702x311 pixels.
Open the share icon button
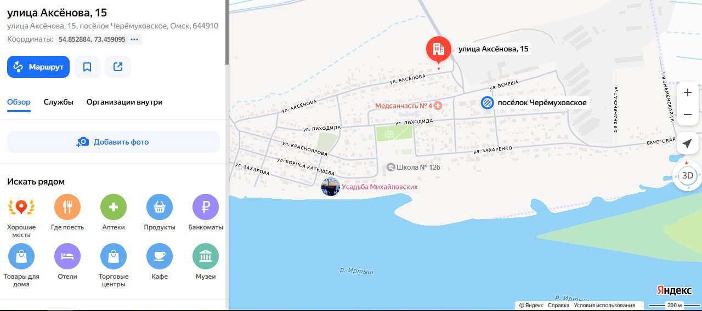tap(118, 67)
